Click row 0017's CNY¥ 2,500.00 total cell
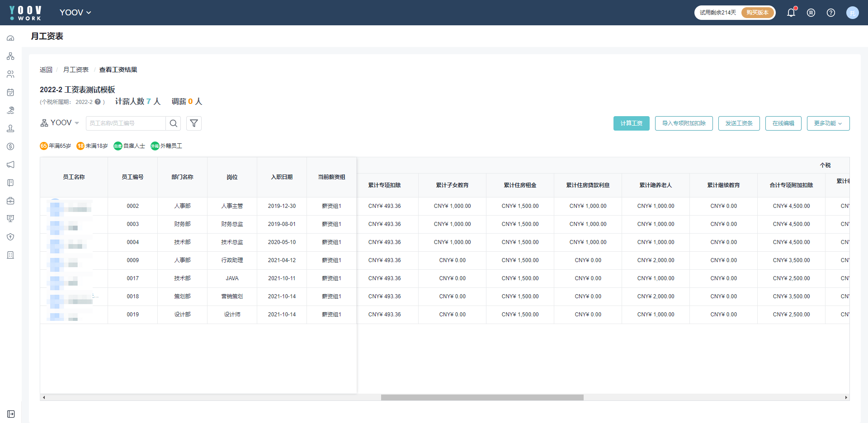The height and width of the screenshot is (423, 868). pyautogui.click(x=792, y=278)
